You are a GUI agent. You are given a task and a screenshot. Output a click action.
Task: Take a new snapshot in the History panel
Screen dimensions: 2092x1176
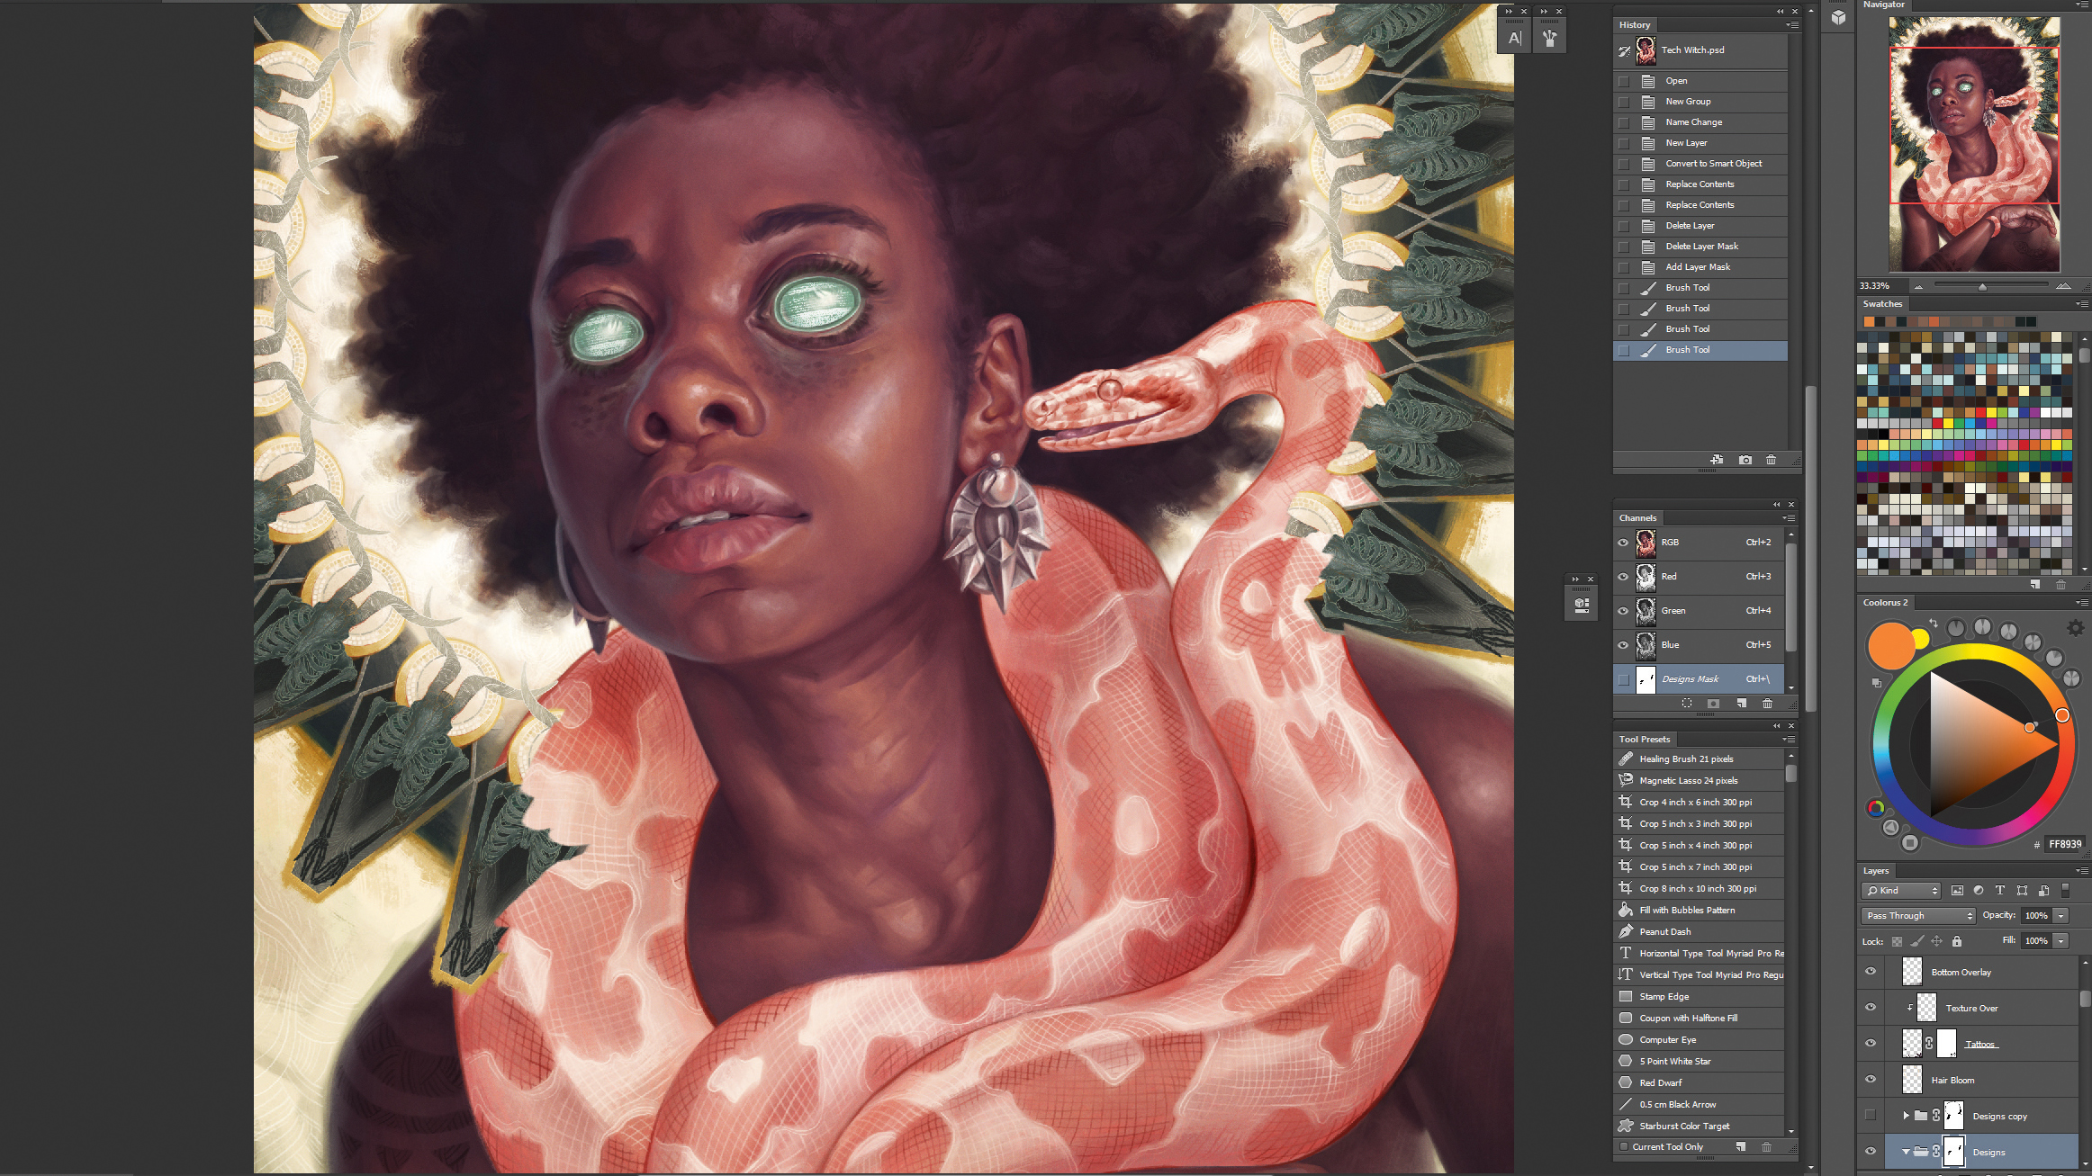click(x=1745, y=460)
